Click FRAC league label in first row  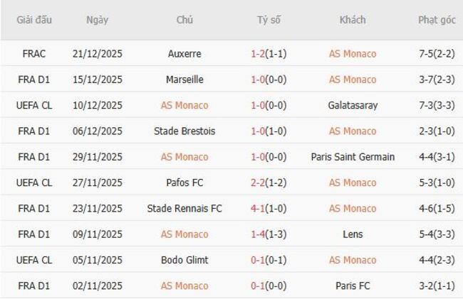pos(35,54)
